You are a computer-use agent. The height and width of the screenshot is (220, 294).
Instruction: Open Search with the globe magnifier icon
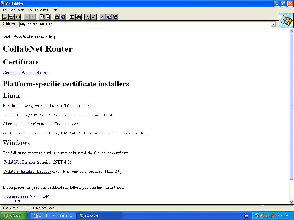(x=63, y=17)
